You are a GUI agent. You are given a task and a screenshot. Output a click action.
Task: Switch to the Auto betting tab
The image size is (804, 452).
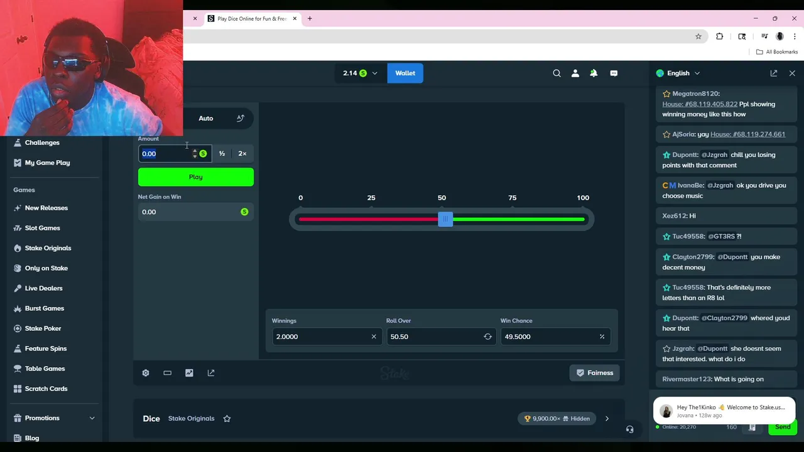(206, 118)
